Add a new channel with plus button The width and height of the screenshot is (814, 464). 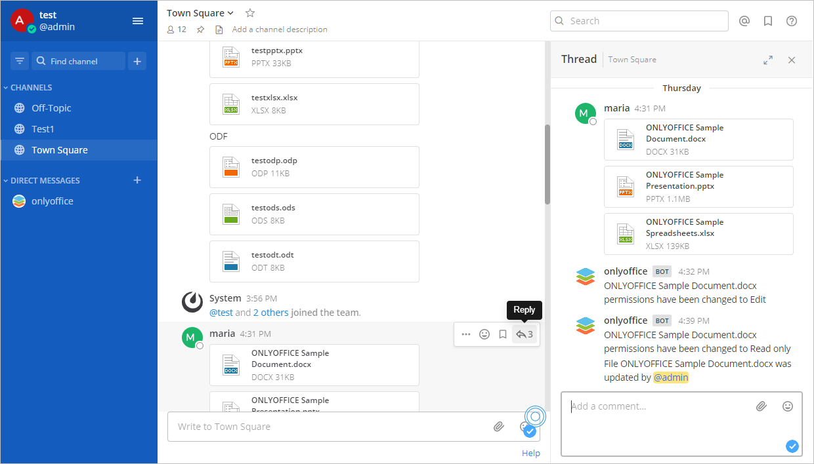[x=137, y=61]
